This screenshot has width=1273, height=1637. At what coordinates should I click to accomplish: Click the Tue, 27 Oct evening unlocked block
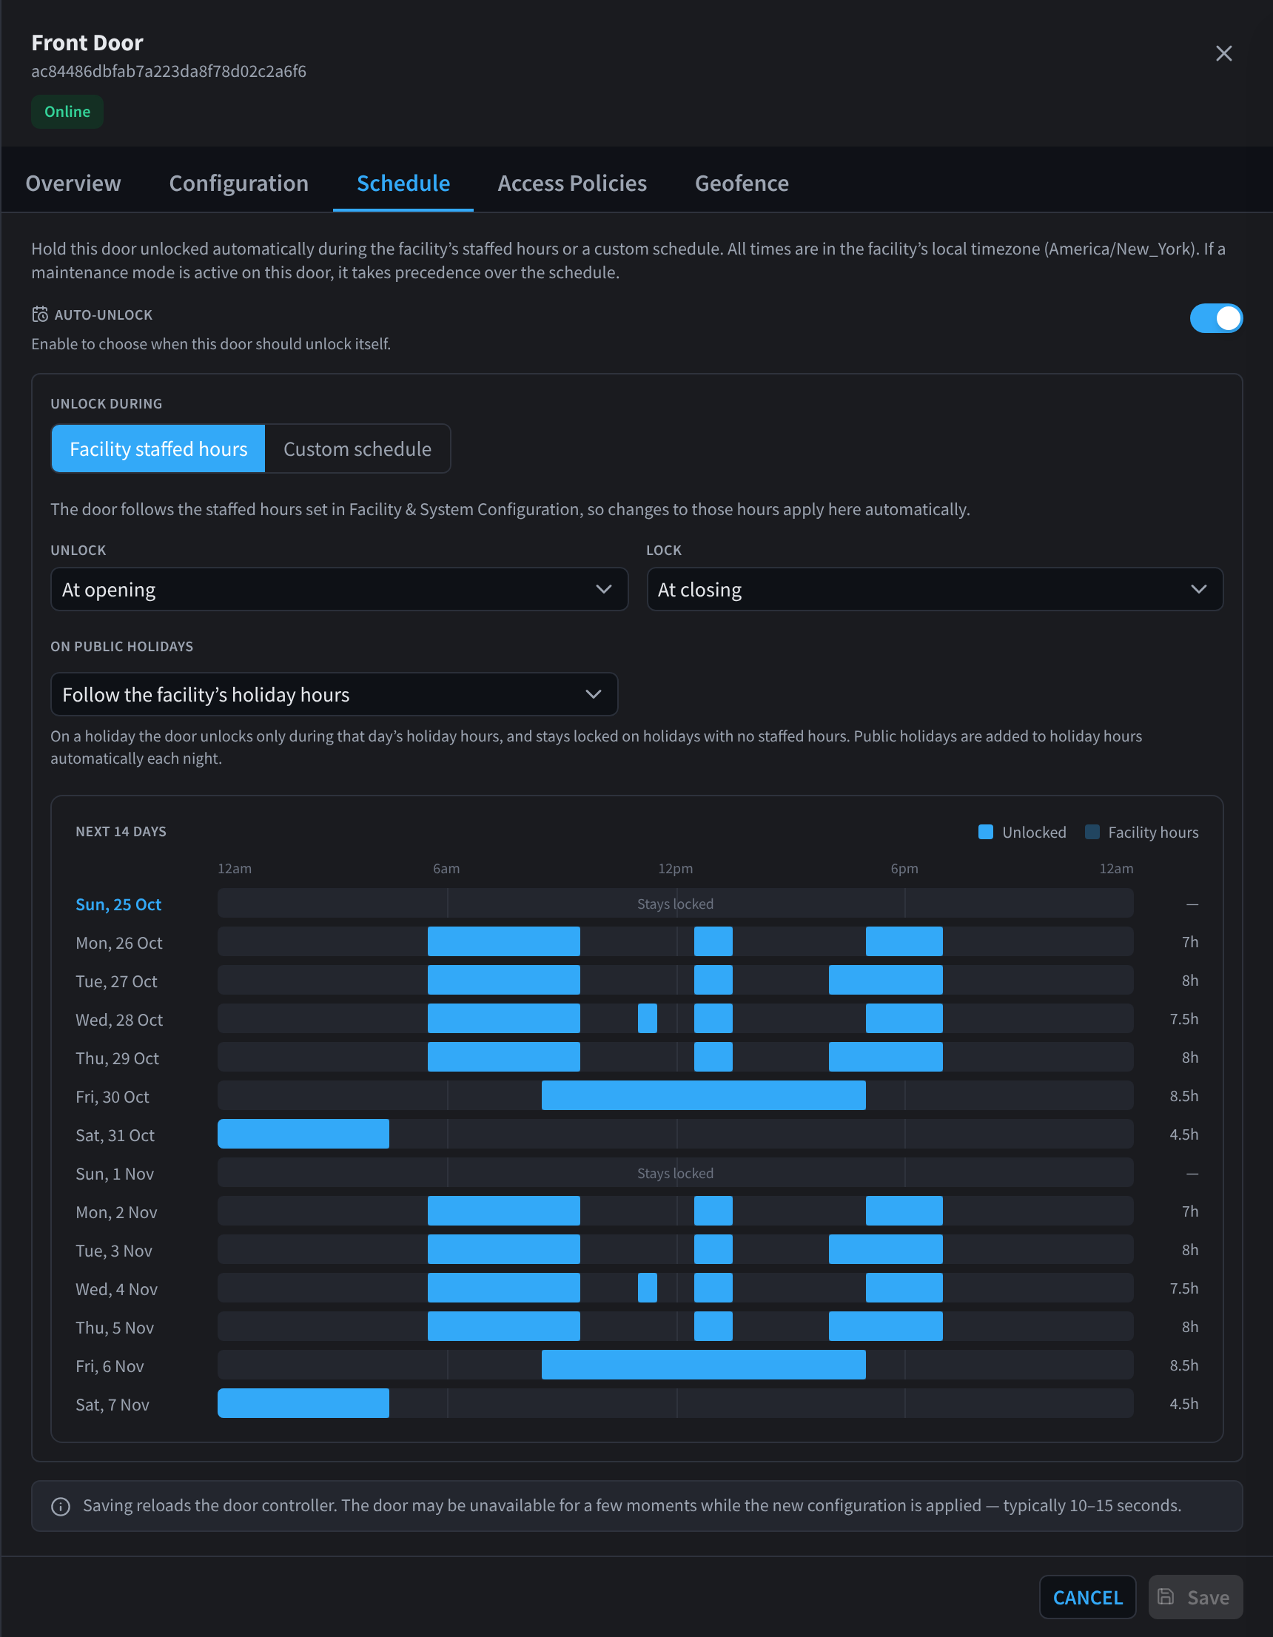coord(885,980)
